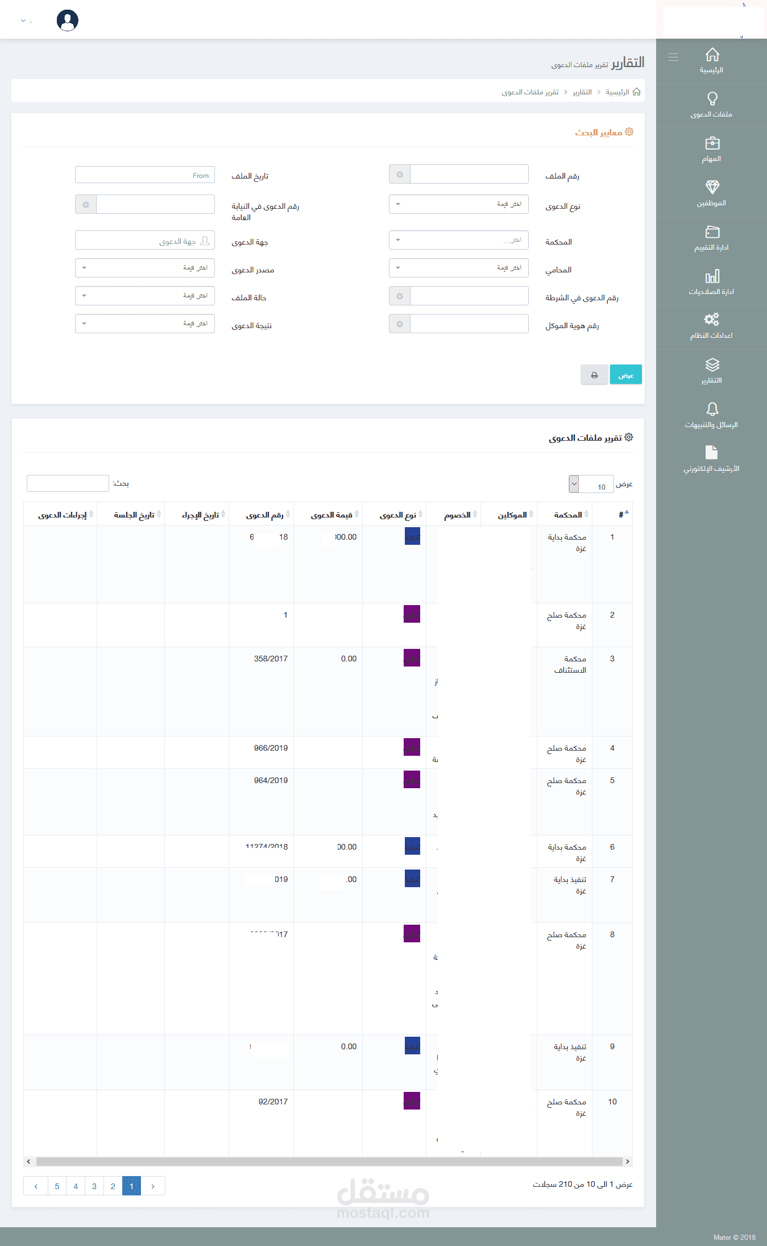The width and height of the screenshot is (767, 1246).
Task: Click الرئيسية breadcrumb link
Action: [x=617, y=92]
